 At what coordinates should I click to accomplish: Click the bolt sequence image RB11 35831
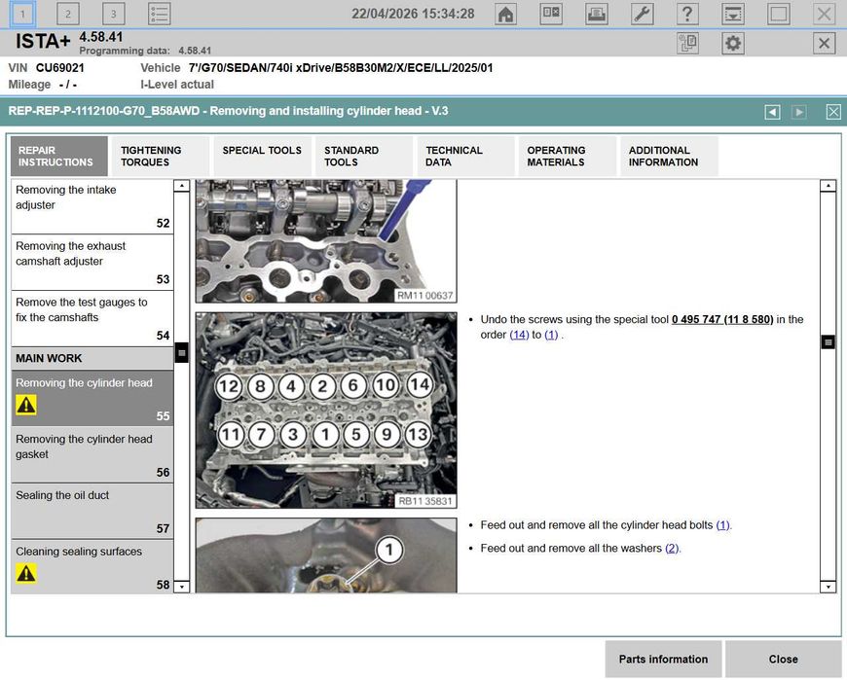coord(326,411)
